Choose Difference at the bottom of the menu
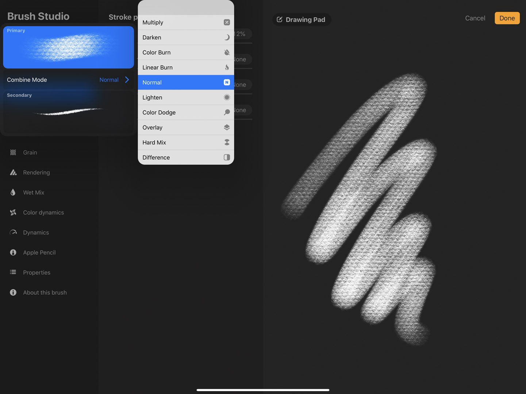Viewport: 526px width, 394px height. pos(185,157)
